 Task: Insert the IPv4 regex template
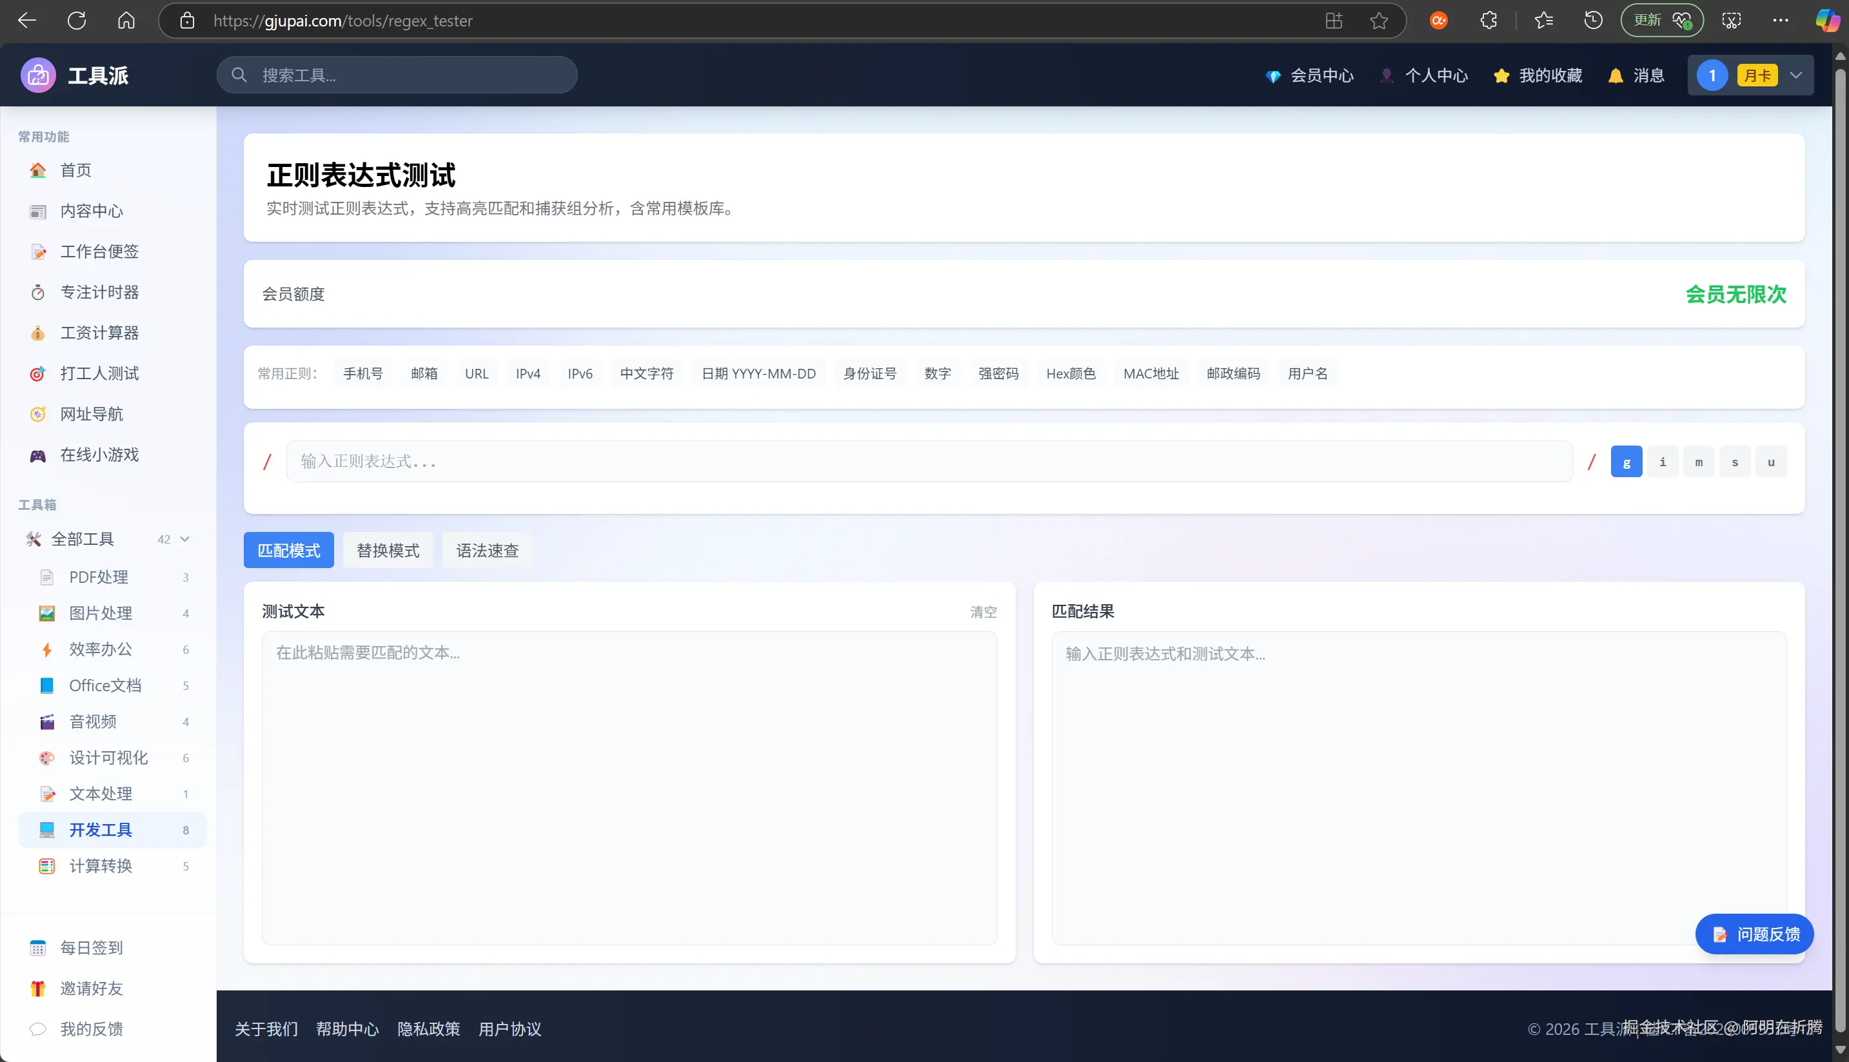click(528, 373)
